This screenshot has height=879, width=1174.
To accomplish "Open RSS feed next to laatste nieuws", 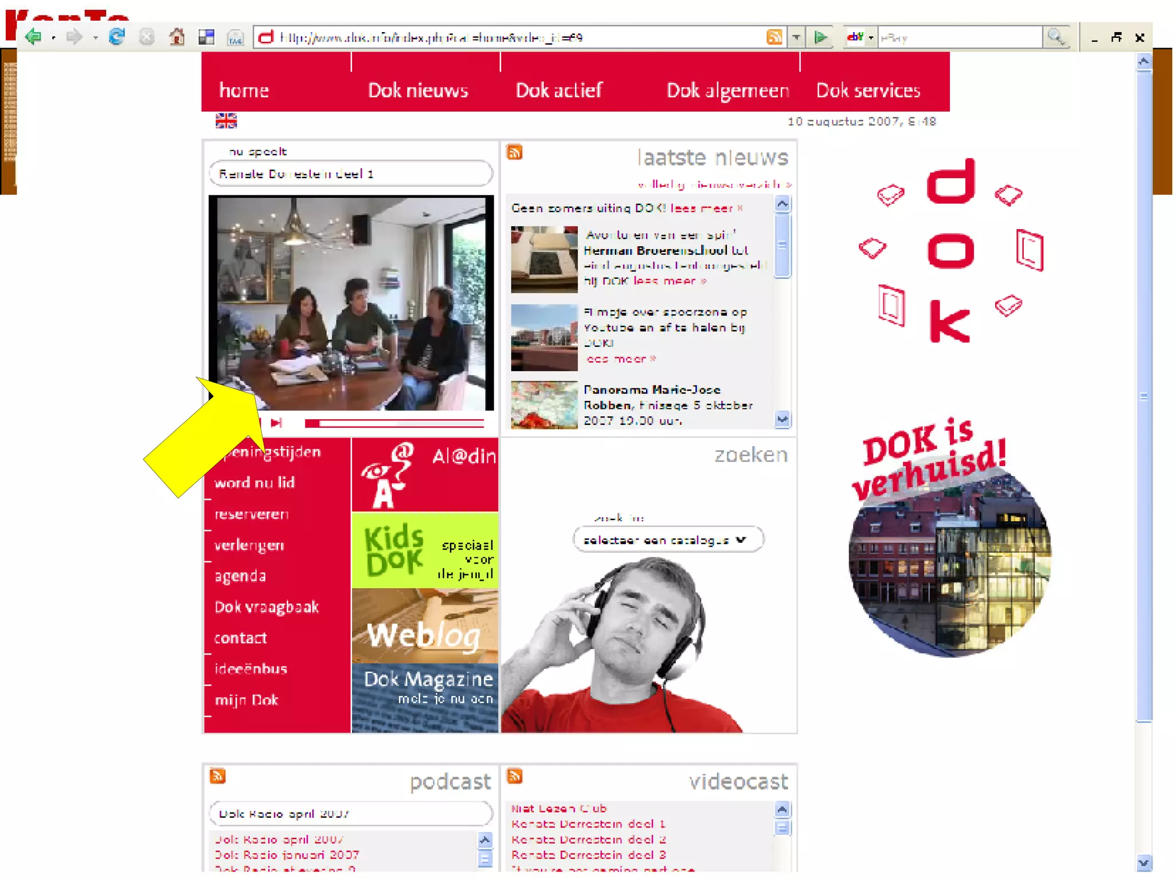I will click(x=514, y=152).
